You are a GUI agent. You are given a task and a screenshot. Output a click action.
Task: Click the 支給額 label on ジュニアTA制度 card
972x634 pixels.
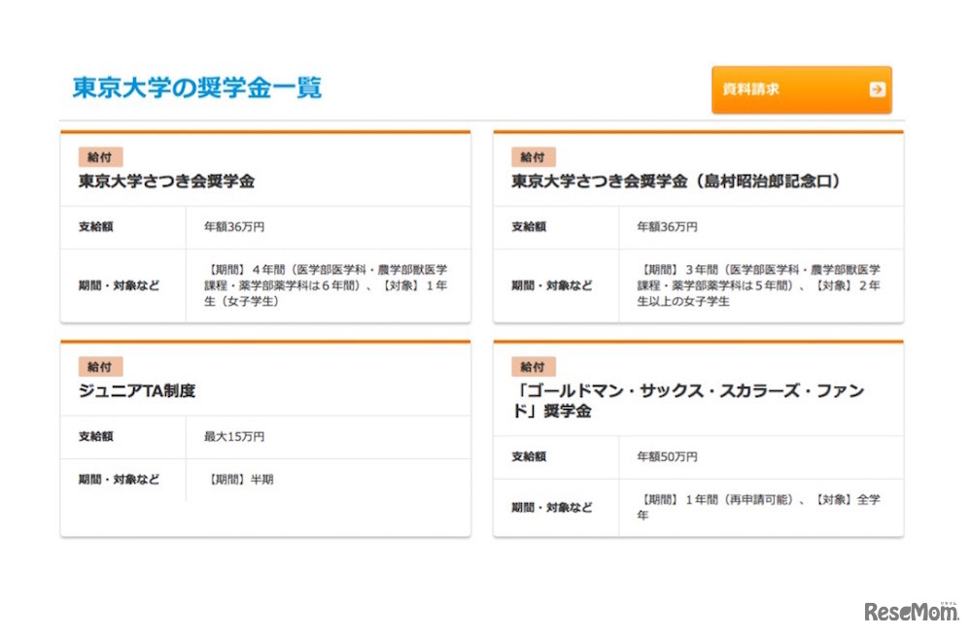[x=95, y=436]
